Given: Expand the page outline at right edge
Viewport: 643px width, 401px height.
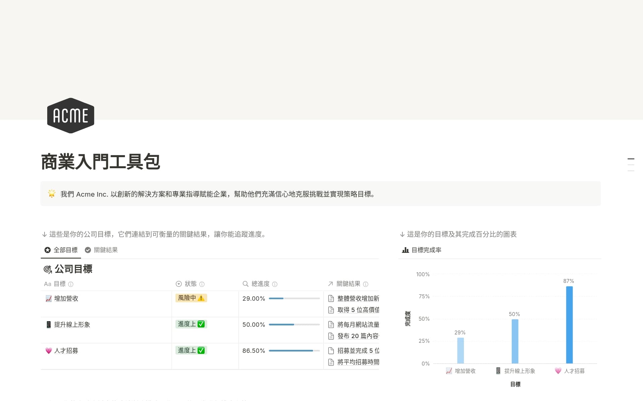Looking at the screenshot, I should point(631,164).
